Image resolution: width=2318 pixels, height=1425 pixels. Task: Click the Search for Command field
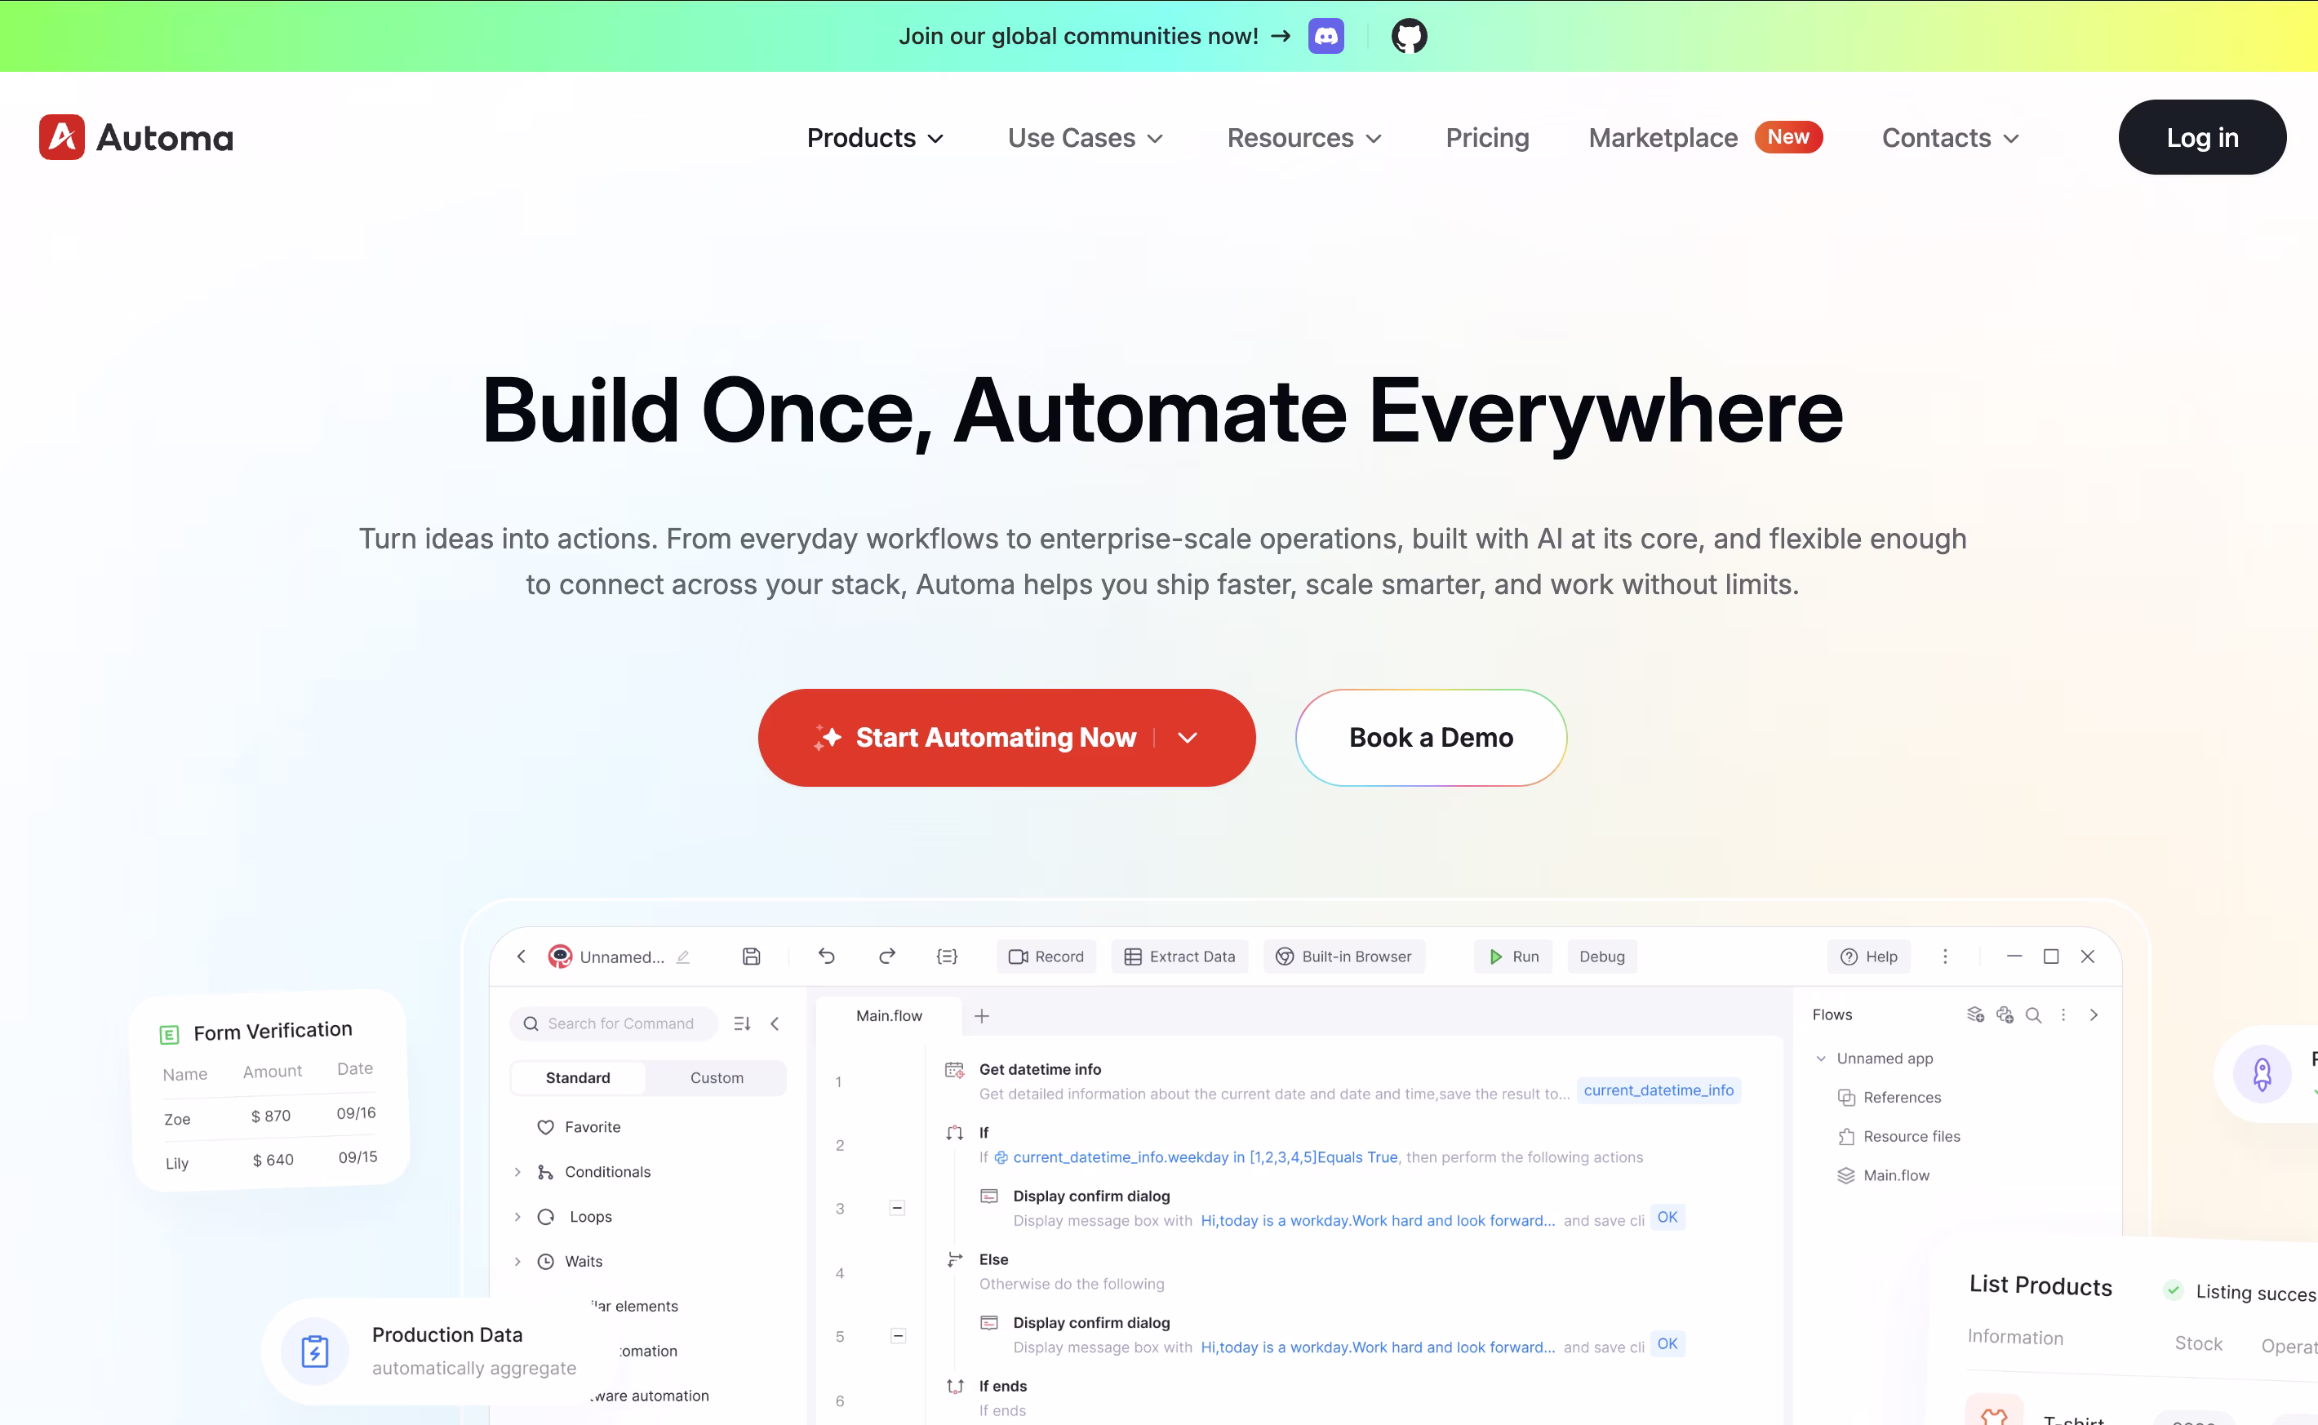tap(620, 1023)
